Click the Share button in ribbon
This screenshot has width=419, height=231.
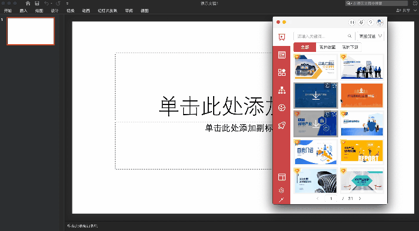coord(403,10)
